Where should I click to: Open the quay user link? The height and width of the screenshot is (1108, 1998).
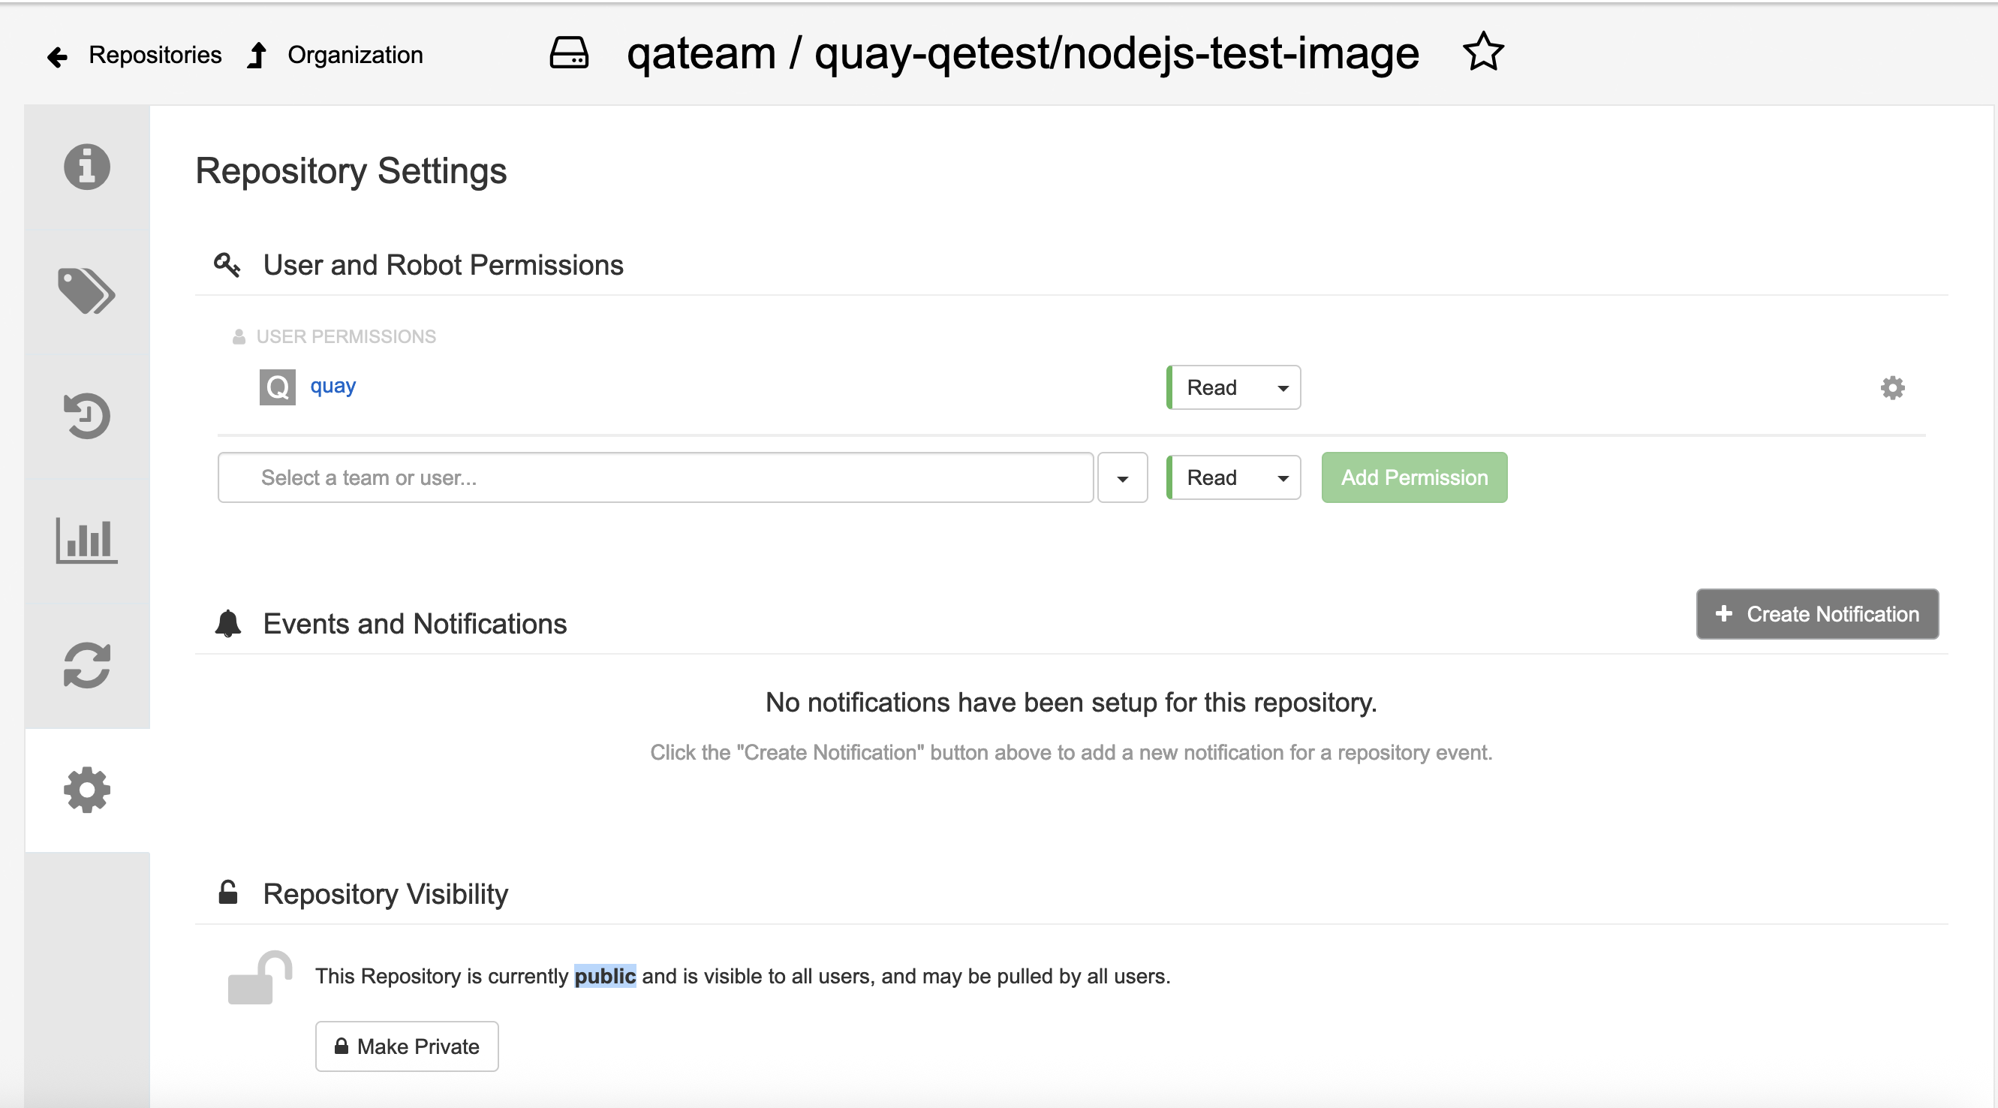pyautogui.click(x=332, y=386)
